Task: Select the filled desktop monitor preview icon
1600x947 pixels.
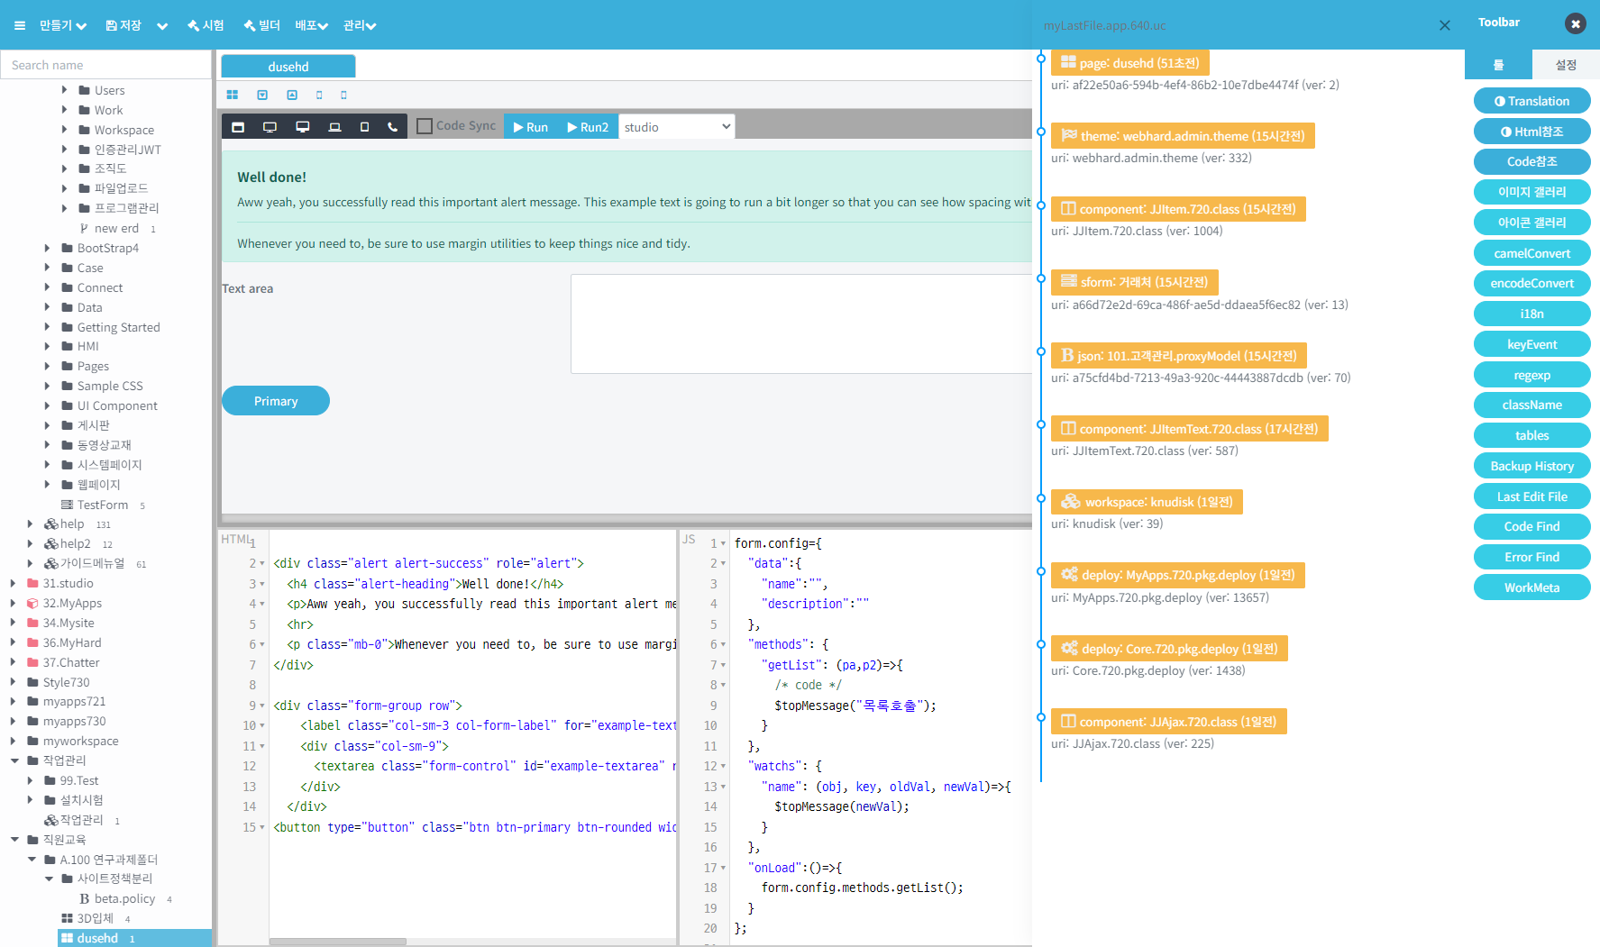Action: tap(303, 127)
